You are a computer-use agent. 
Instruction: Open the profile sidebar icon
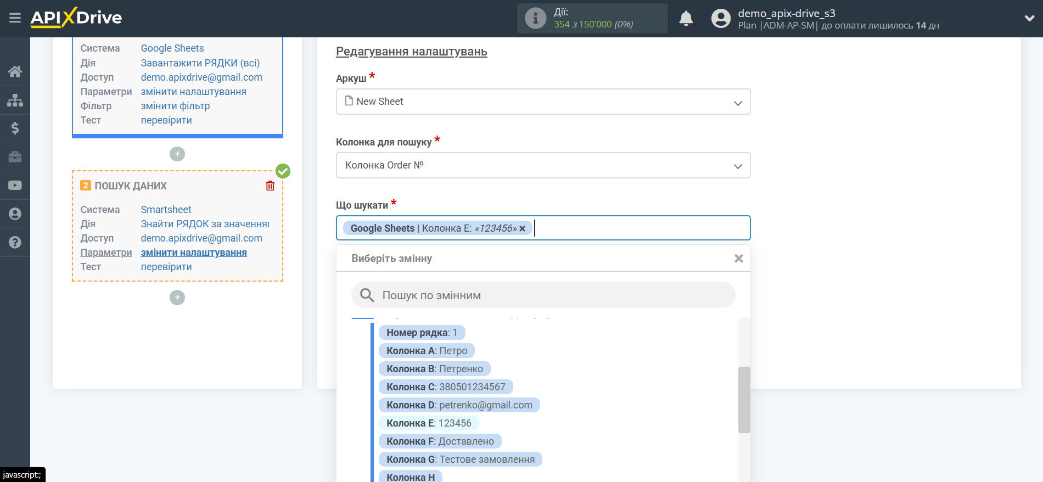tap(15, 214)
